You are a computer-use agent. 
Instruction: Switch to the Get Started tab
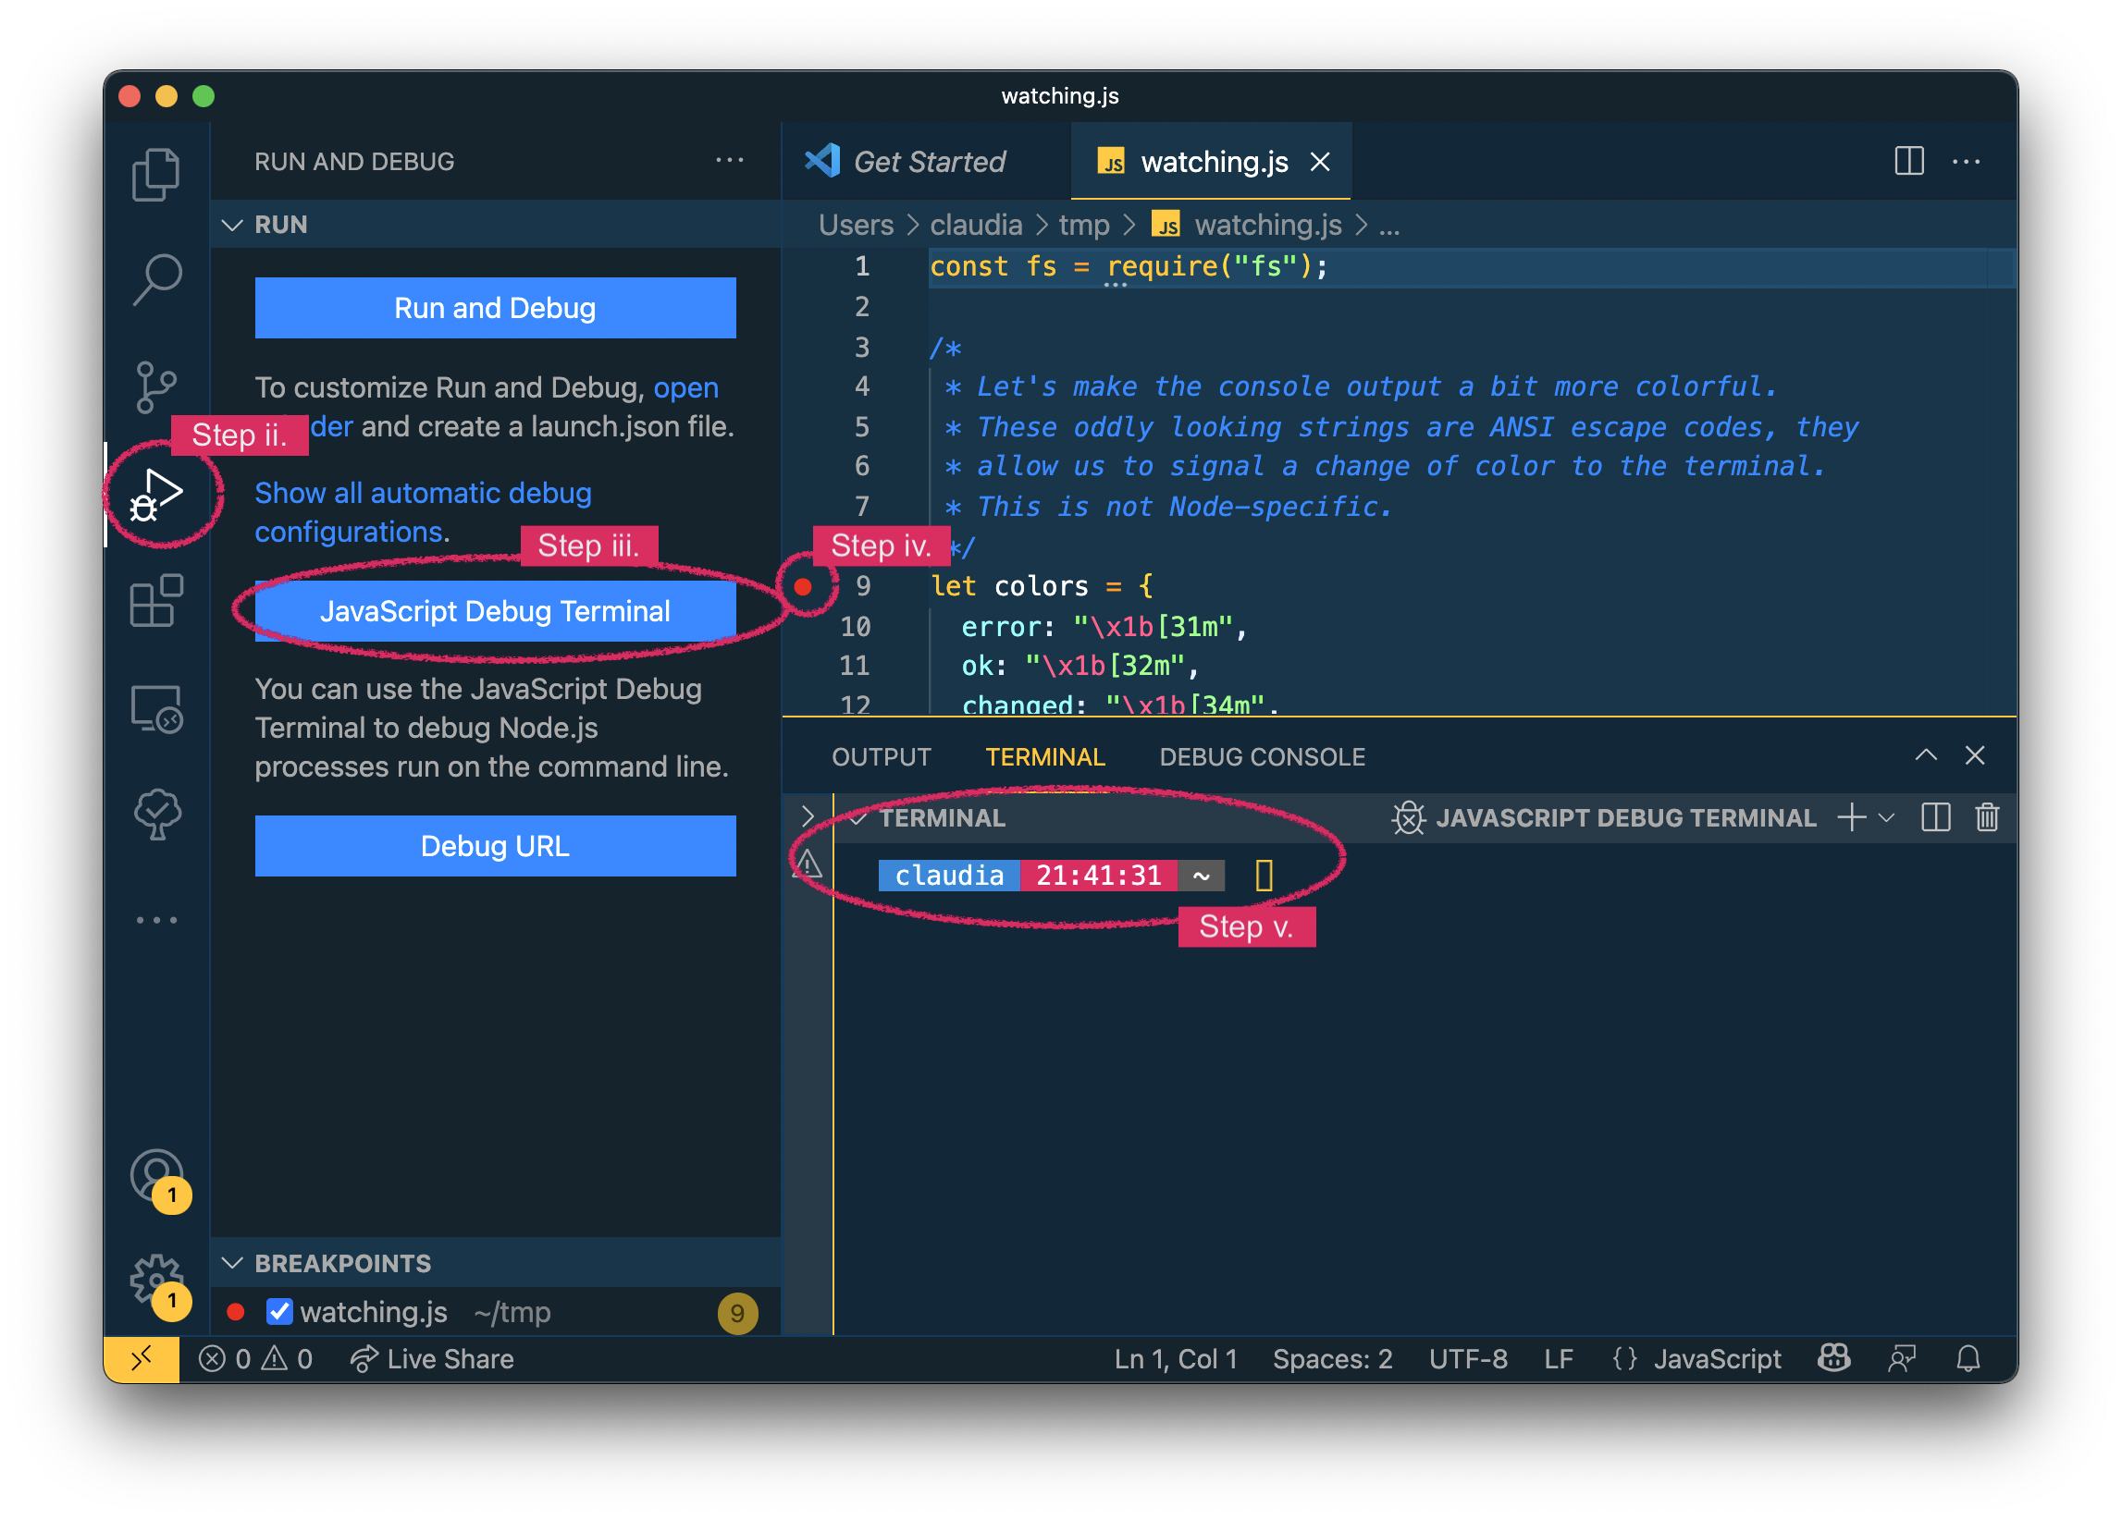point(926,162)
